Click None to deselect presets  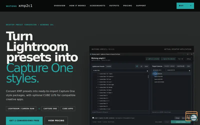146,66
